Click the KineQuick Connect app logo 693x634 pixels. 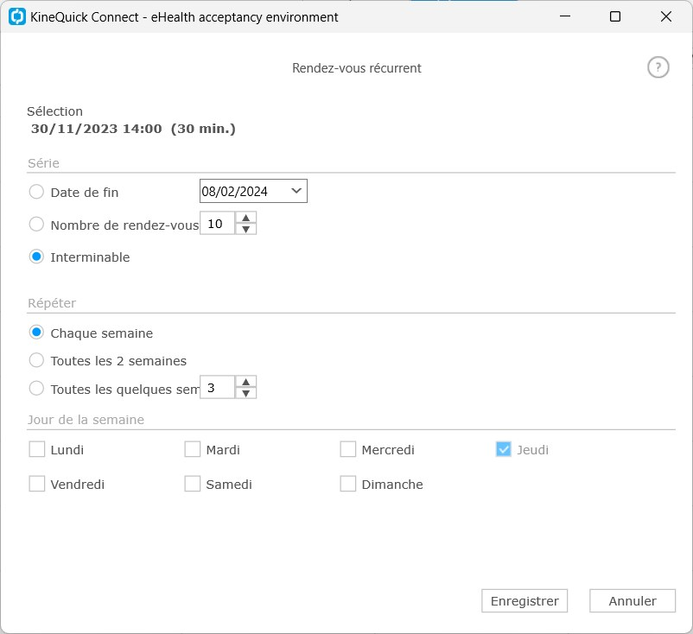(17, 16)
